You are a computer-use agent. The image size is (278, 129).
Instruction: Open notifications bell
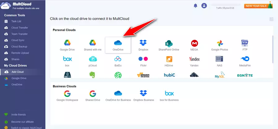tap(196, 6)
